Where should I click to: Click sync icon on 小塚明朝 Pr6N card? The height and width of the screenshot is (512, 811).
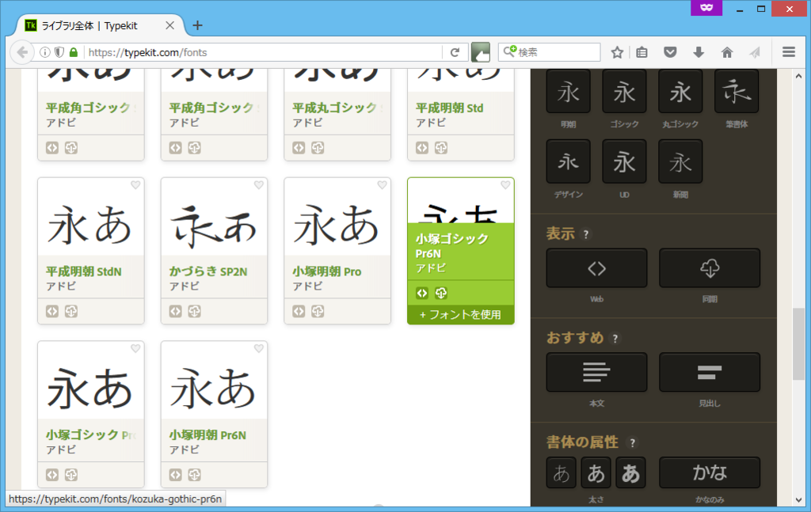194,475
